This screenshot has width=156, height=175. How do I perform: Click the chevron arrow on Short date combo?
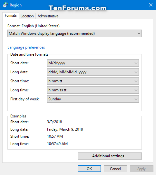point(136,63)
